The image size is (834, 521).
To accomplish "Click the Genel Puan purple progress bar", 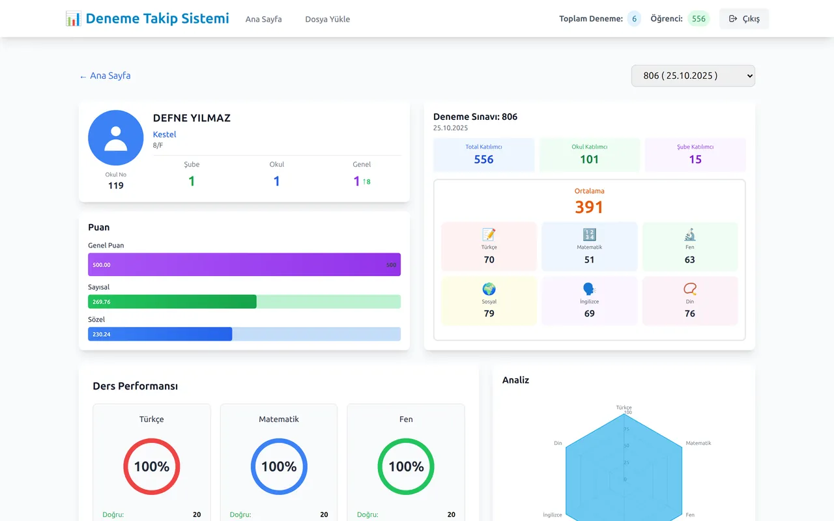I will point(244,264).
